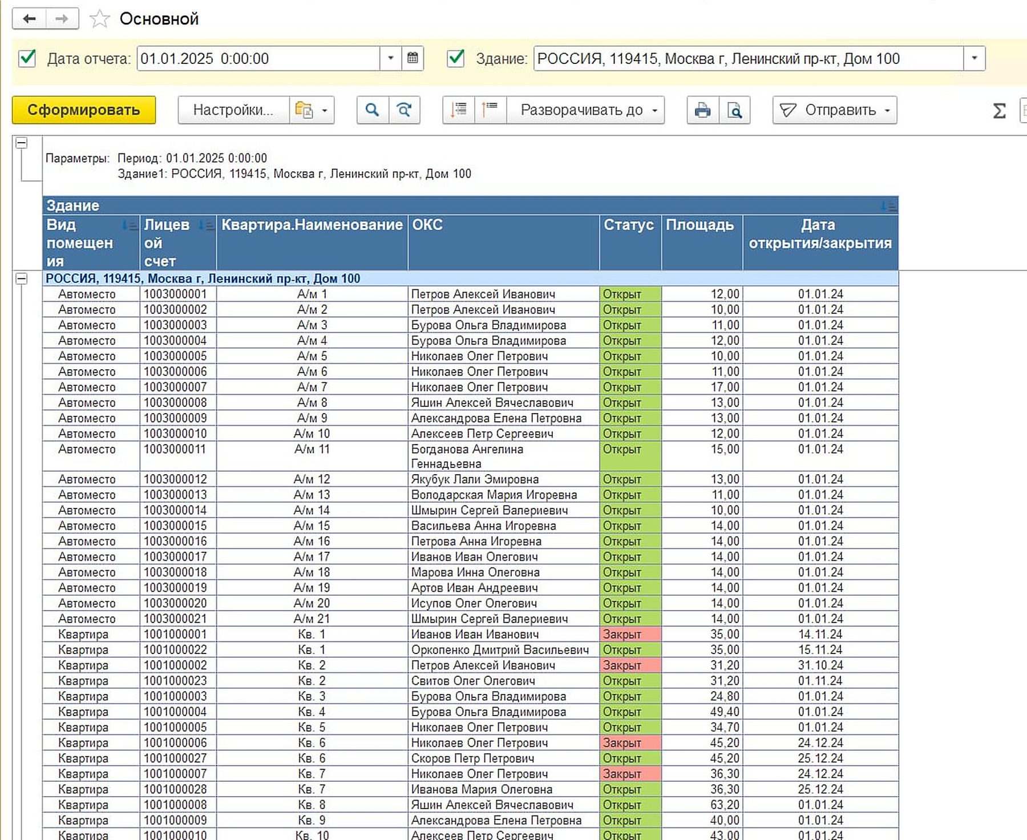Go forward with the right arrow button

(x=62, y=19)
